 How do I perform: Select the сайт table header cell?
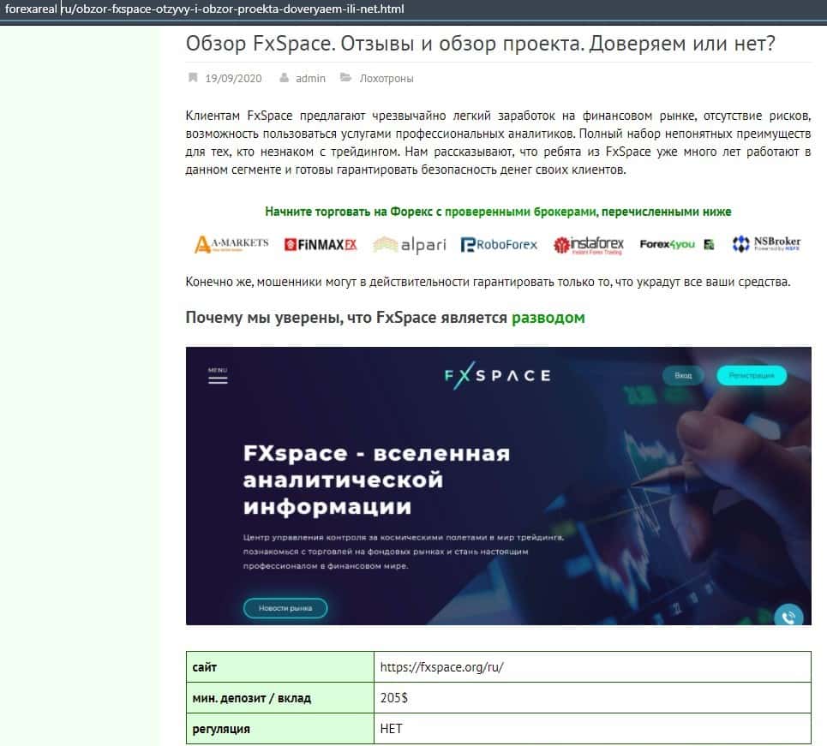[280, 667]
